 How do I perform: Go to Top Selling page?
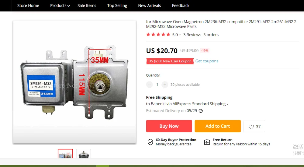tap(117, 5)
